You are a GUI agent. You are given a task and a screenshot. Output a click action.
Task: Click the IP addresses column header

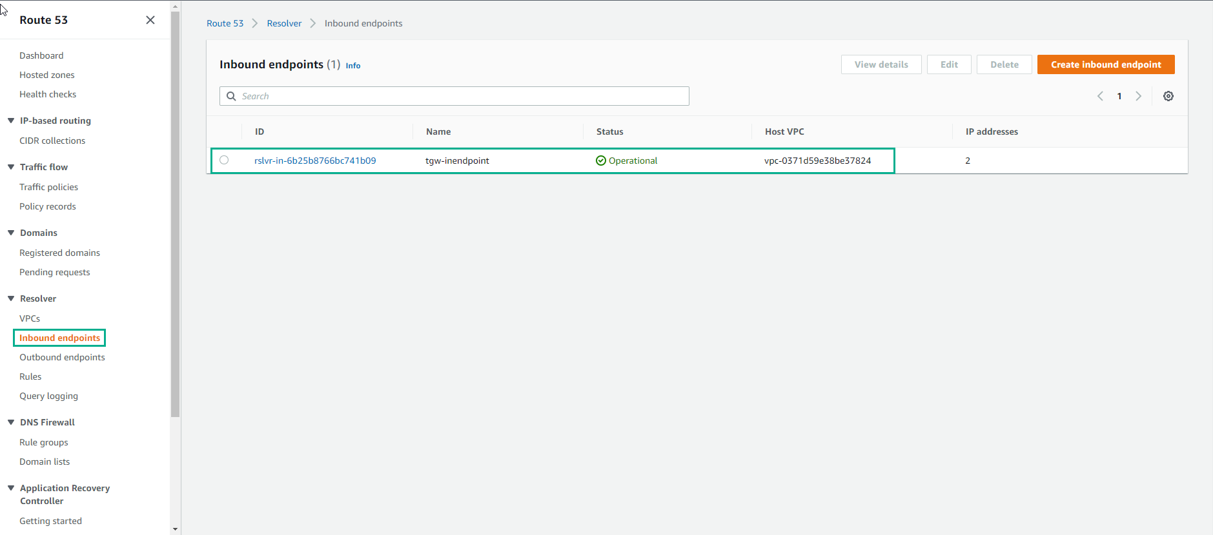(x=992, y=131)
